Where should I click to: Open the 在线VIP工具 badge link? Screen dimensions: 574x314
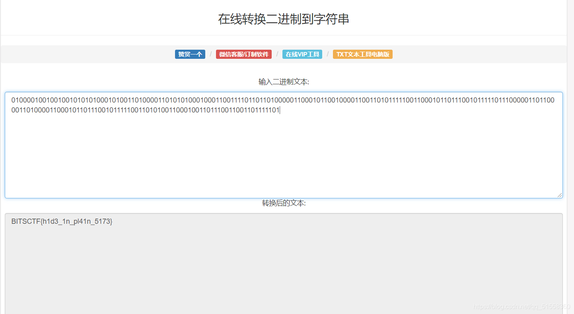click(302, 54)
